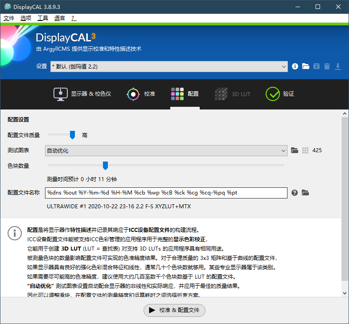Screen dimensions: 349x324
Task: Open the 工具 menu
Action: click(x=43, y=18)
